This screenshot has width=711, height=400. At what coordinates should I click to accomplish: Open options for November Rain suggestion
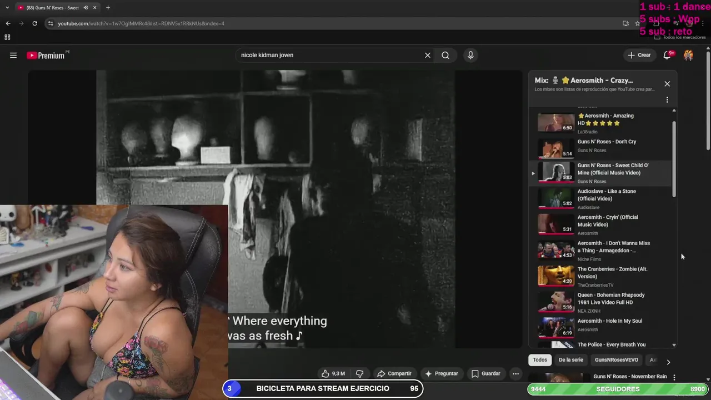(674, 377)
